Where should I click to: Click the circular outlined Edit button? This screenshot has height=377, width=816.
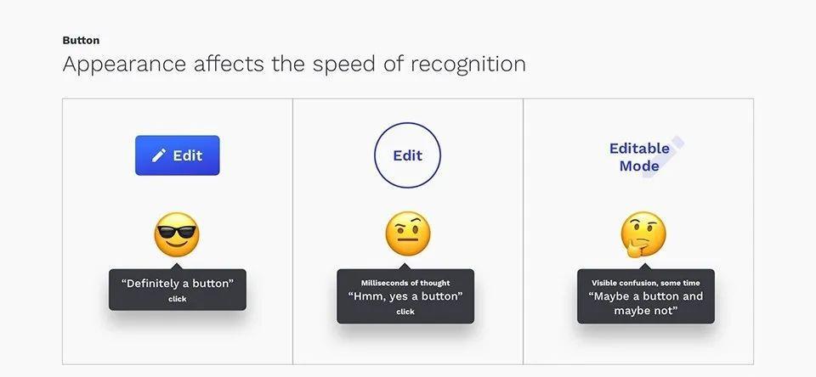(407, 155)
